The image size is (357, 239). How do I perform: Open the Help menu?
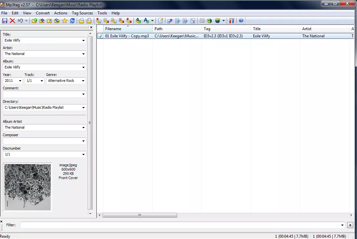[x=115, y=13]
